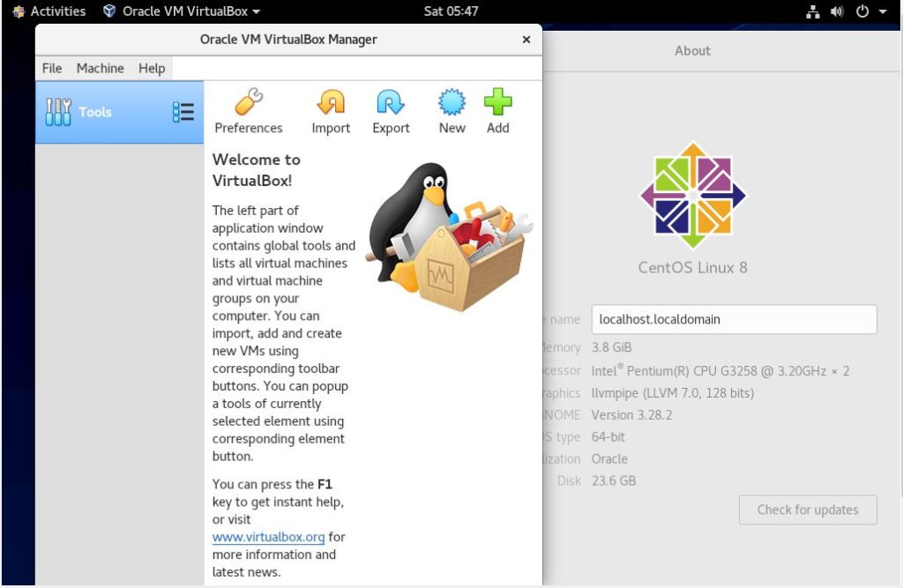Follow the www.virtualbox.org link
This screenshot has height=588, width=903.
[268, 537]
